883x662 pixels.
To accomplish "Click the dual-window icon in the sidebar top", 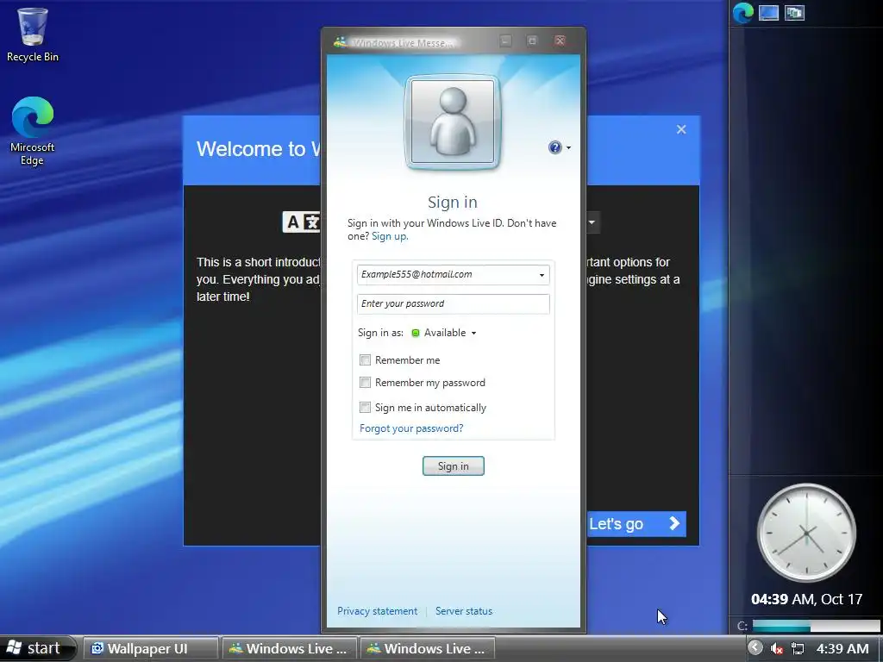I will pos(794,12).
